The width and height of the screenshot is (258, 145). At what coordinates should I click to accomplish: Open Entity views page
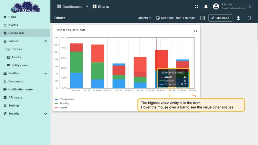point(25,65)
